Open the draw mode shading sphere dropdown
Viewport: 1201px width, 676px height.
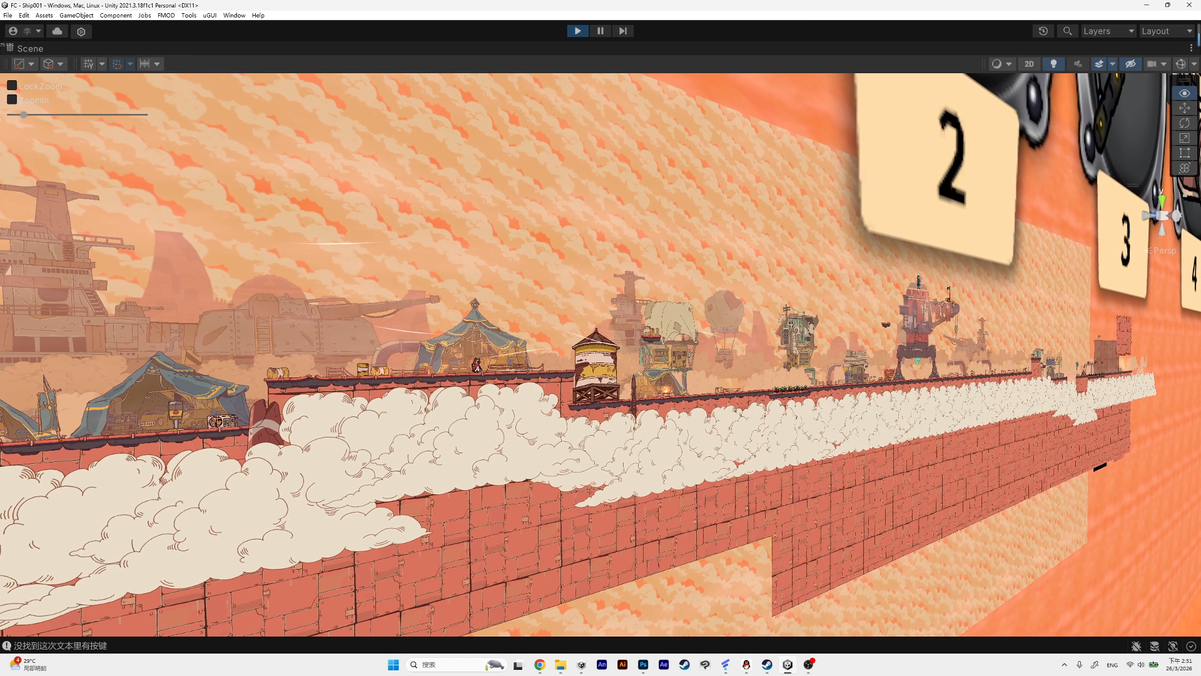[1001, 64]
